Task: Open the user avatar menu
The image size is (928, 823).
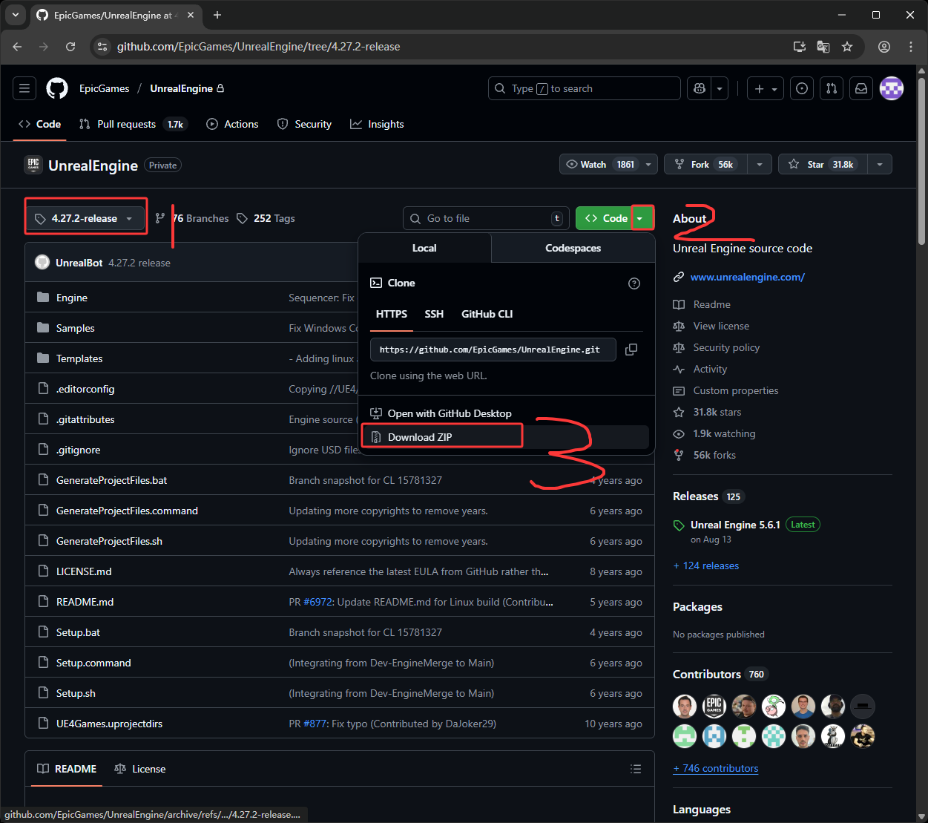Action: click(x=892, y=88)
